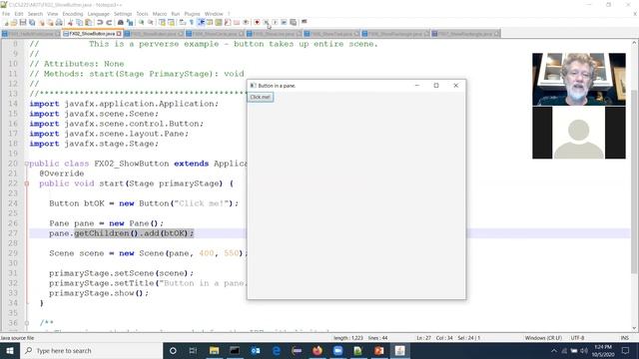The image size is (639, 359).
Task: Collapse the start method fold at line 22
Action: [x=27, y=183]
